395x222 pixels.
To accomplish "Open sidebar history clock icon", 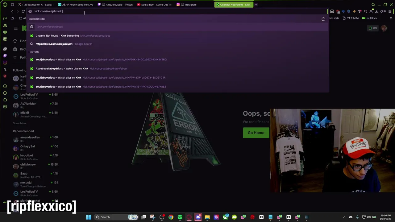I will [5, 93].
